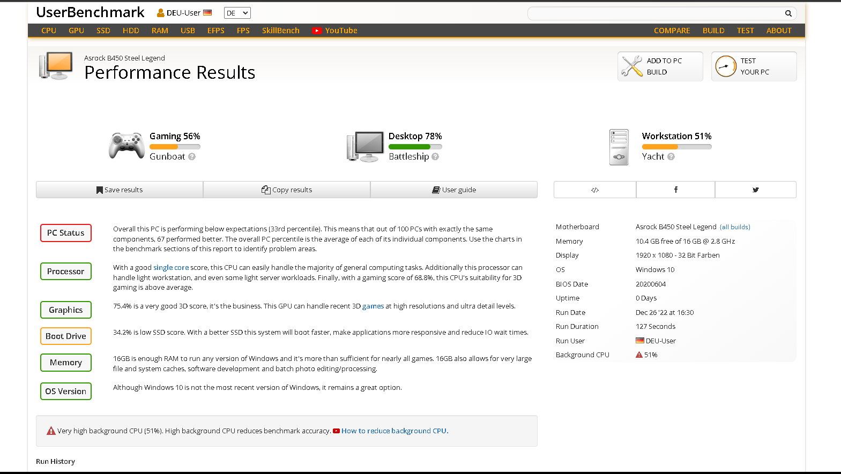841x474 pixels.
Task: Click the User guide button
Action: (454, 190)
